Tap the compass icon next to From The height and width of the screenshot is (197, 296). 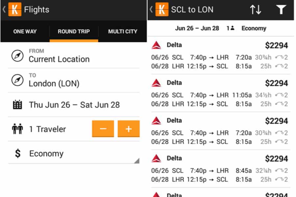pos(17,56)
